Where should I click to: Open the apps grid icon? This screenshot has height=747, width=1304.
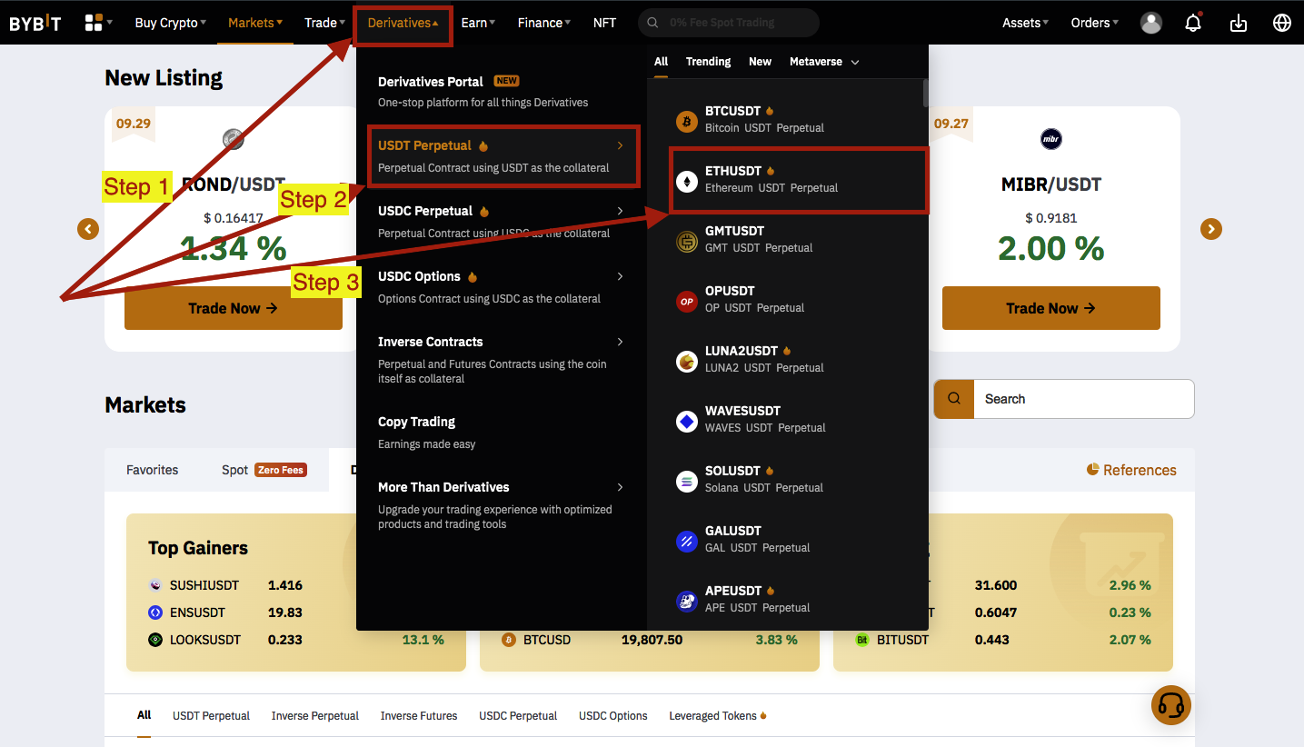pyautogui.click(x=94, y=23)
